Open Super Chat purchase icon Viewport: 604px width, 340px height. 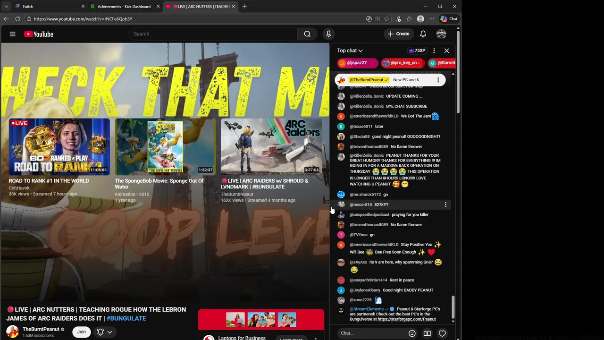pos(427,333)
